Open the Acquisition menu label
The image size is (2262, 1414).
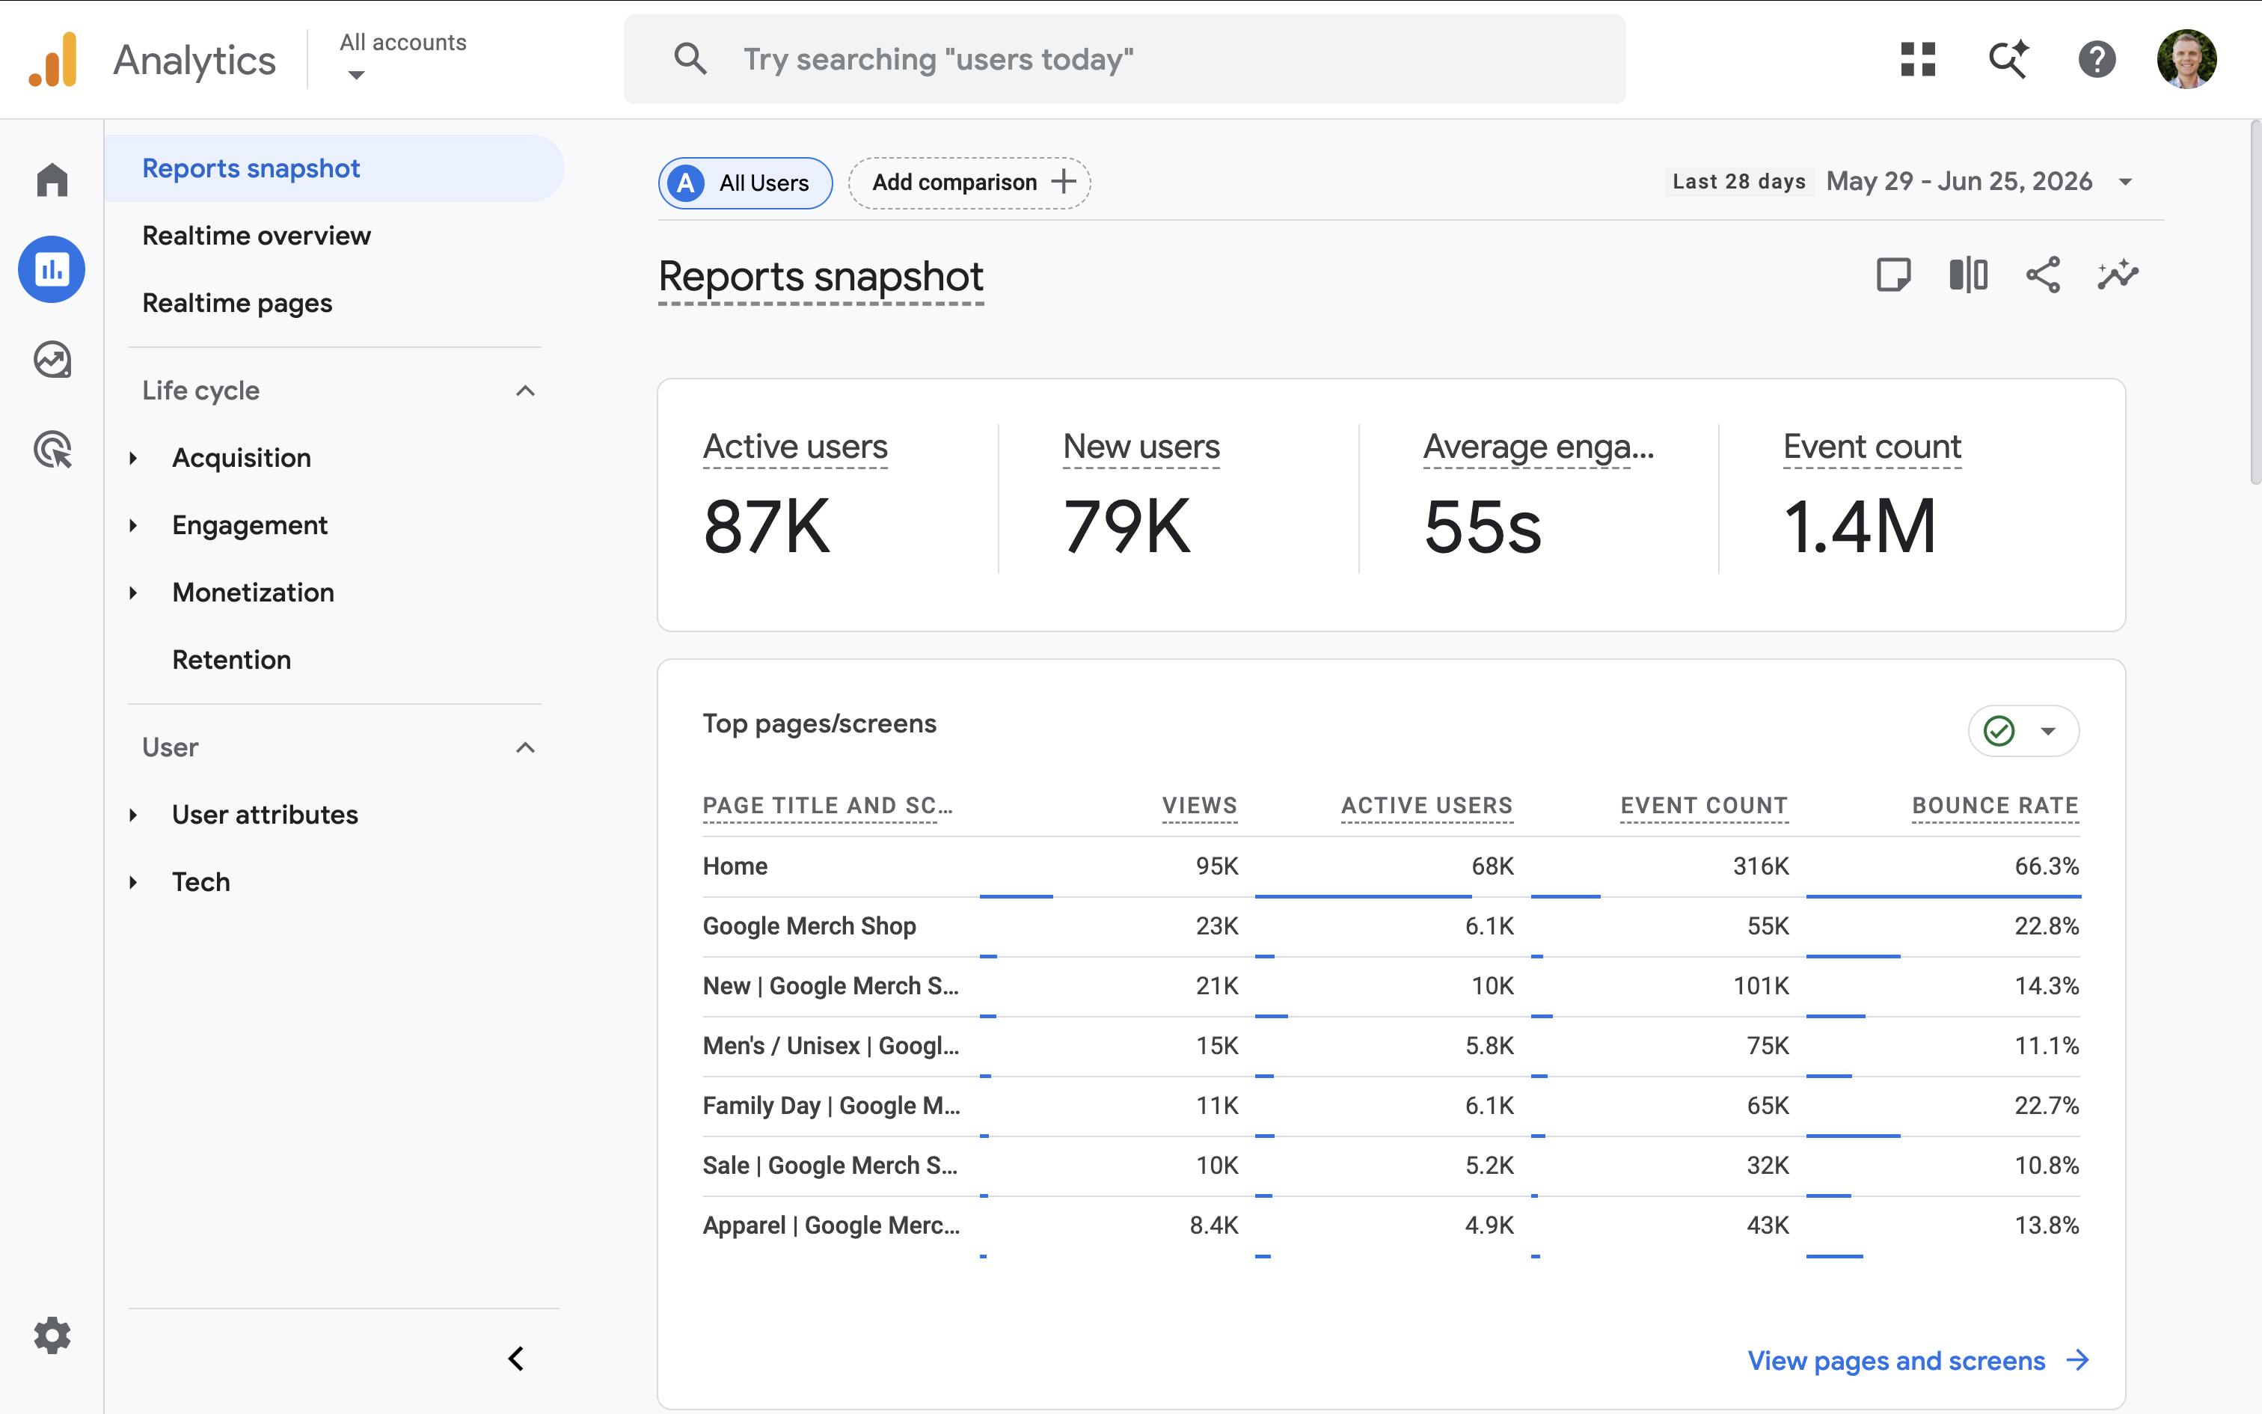pos(241,458)
